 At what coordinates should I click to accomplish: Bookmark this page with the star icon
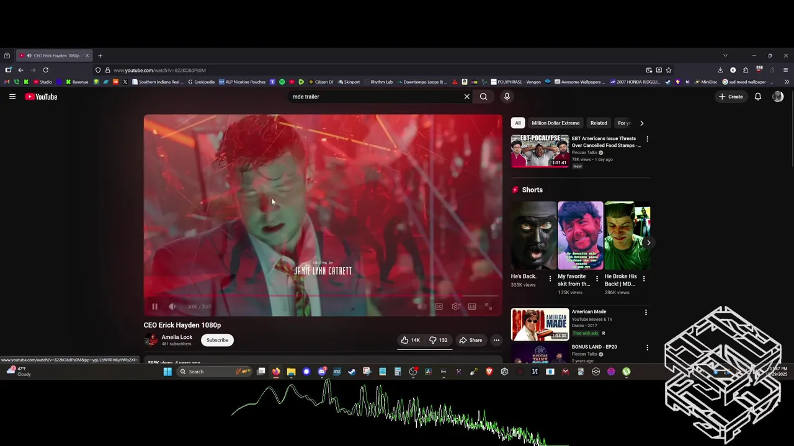coord(669,70)
